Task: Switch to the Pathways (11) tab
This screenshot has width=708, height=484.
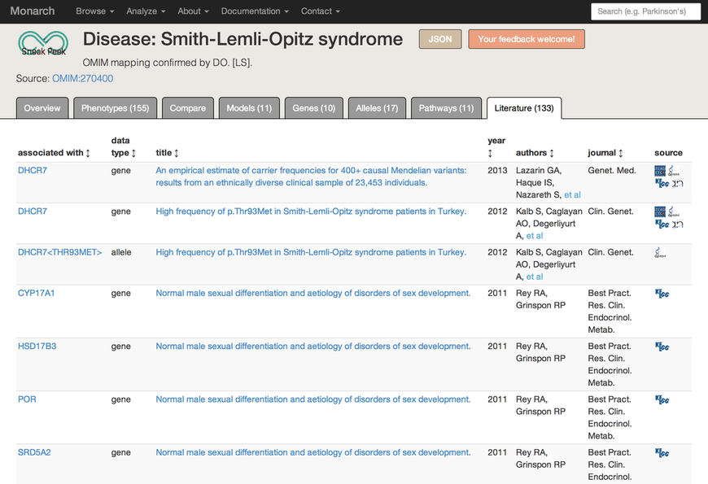Action: [x=446, y=108]
